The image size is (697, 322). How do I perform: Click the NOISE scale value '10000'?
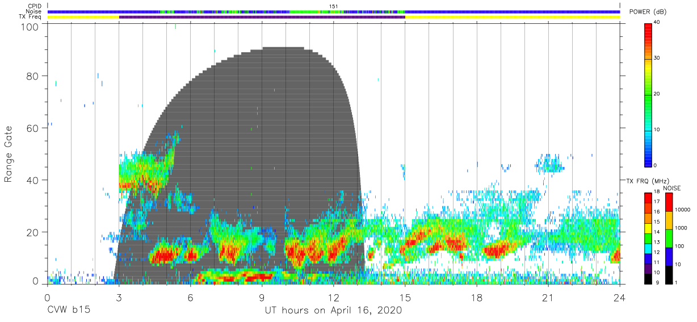pos(683,210)
